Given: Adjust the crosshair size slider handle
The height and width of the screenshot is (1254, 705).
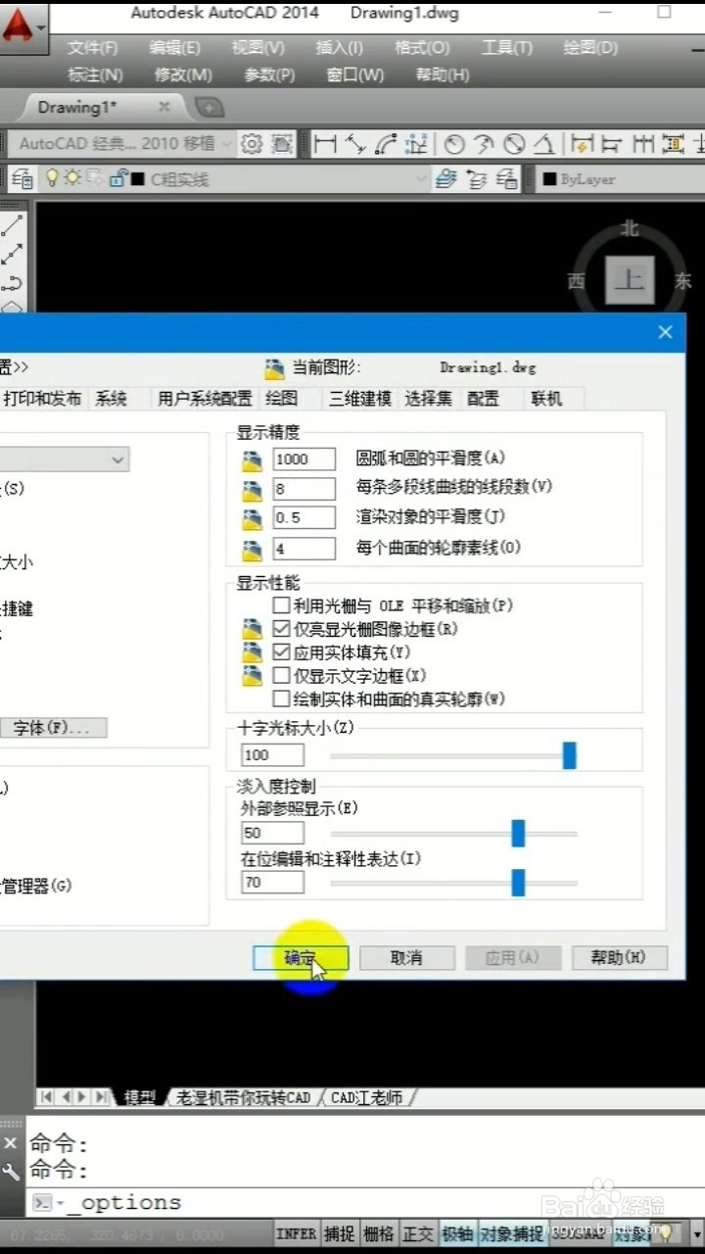Looking at the screenshot, I should (x=569, y=755).
